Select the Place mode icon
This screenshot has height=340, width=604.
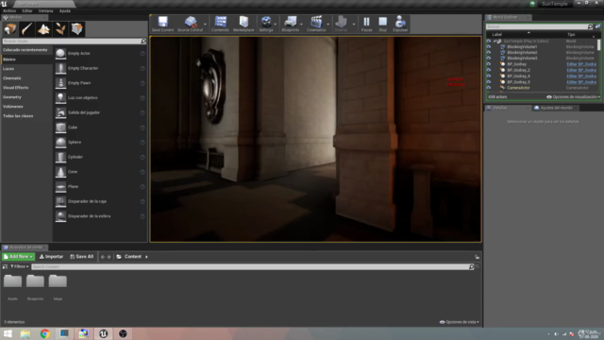[10, 29]
